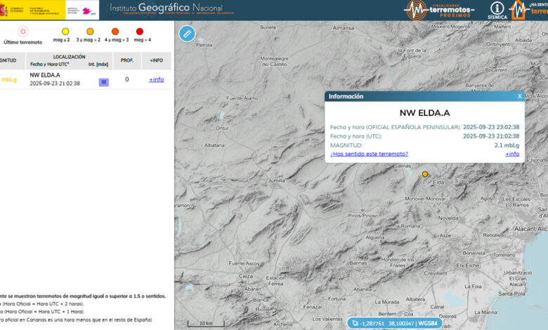Click the house-shaped felt-earthquake icon
The image size is (548, 330).
tap(520, 10)
